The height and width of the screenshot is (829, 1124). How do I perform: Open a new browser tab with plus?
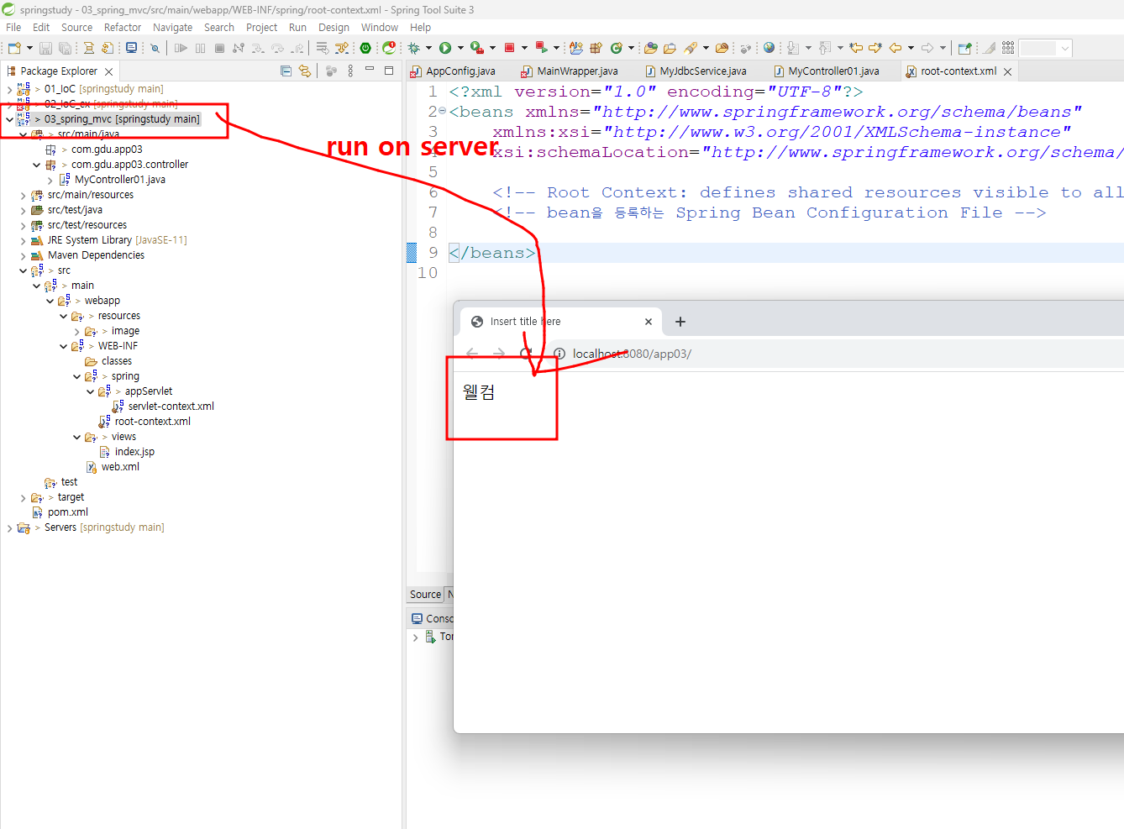(x=680, y=322)
